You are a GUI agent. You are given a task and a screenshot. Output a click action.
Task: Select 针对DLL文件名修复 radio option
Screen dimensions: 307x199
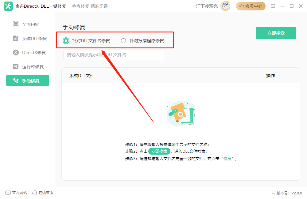tap(66, 41)
